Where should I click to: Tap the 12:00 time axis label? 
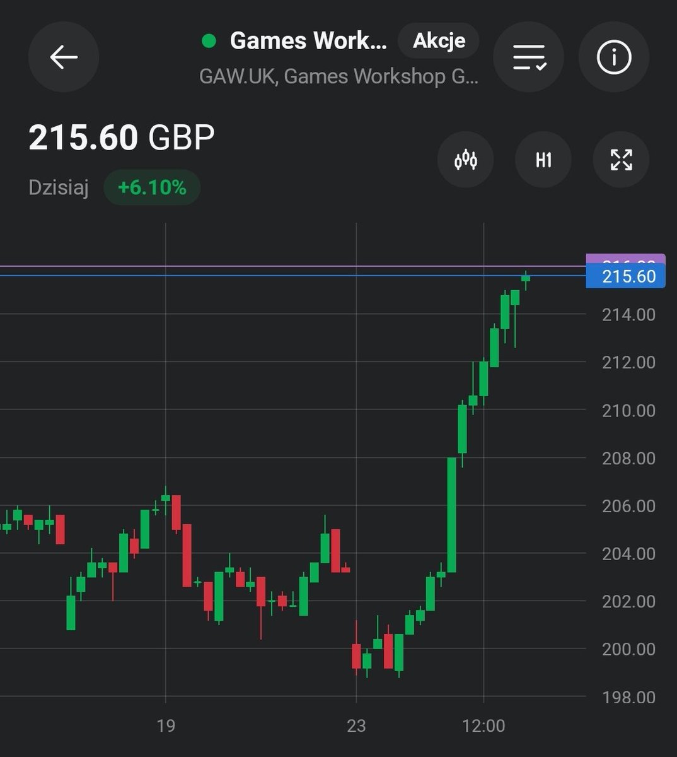pos(483,726)
